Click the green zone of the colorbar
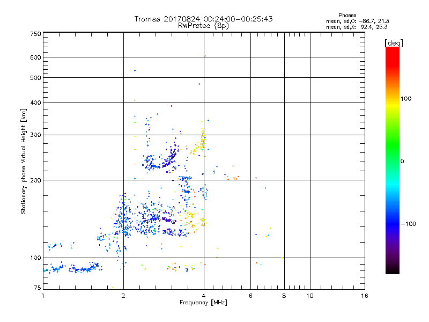429x322 pixels. click(x=393, y=145)
